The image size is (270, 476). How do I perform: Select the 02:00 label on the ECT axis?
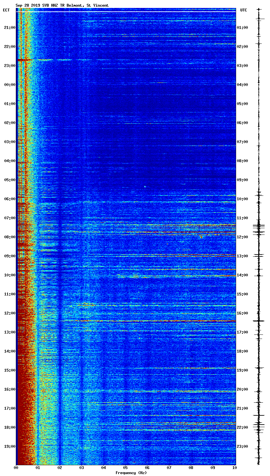(x=9, y=123)
